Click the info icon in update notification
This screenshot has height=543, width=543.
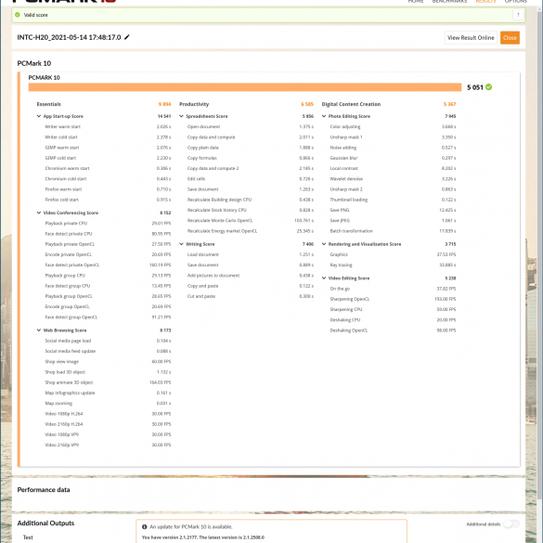(145, 526)
